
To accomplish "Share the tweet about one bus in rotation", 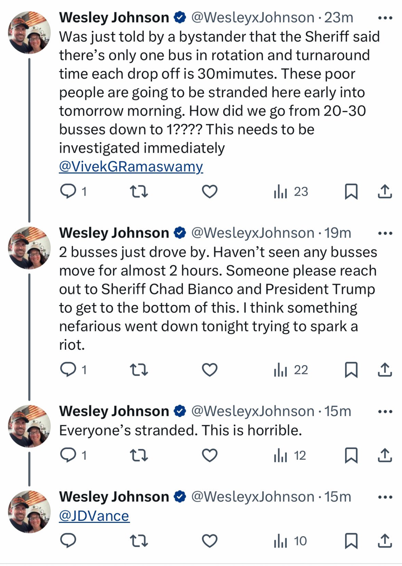I will coord(385,192).
